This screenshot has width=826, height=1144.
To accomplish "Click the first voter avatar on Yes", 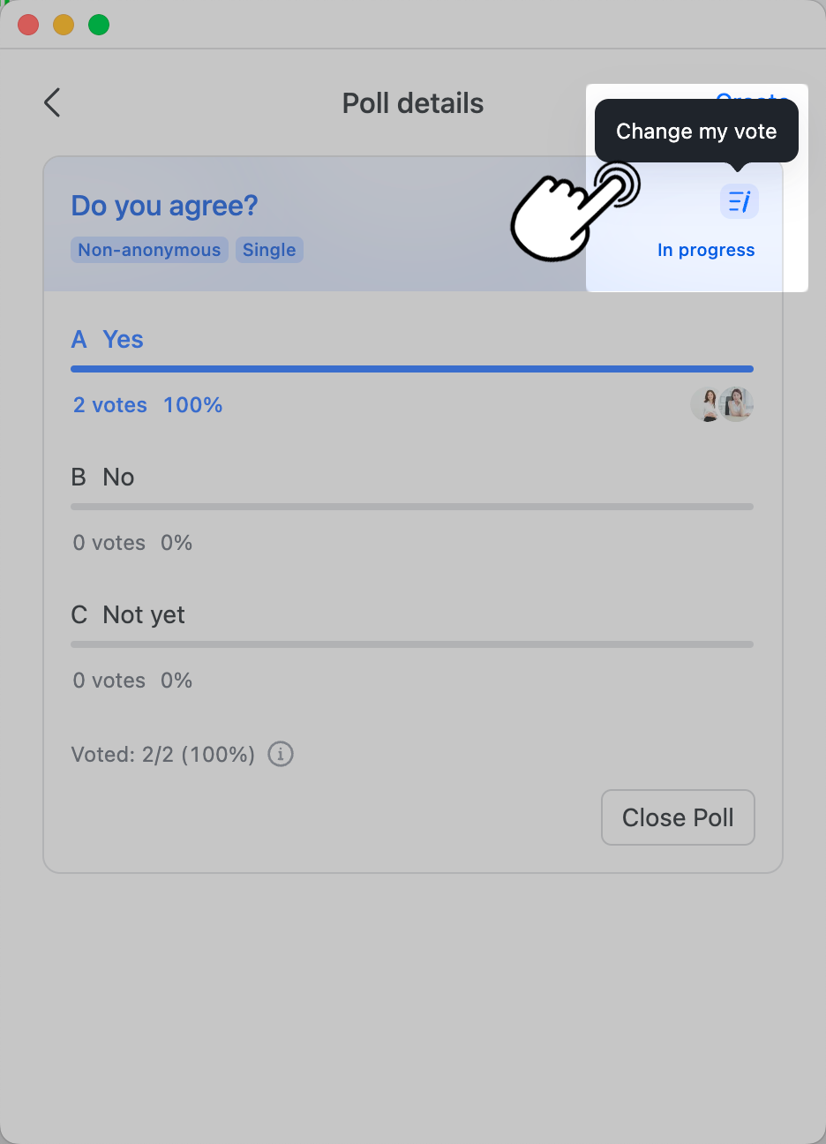I will [706, 403].
